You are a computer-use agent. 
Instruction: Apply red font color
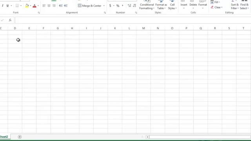[x=35, y=6]
